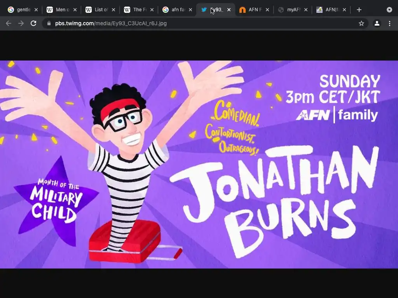Close the 'List of' tab
The width and height of the screenshot is (398, 298).
(x=113, y=10)
